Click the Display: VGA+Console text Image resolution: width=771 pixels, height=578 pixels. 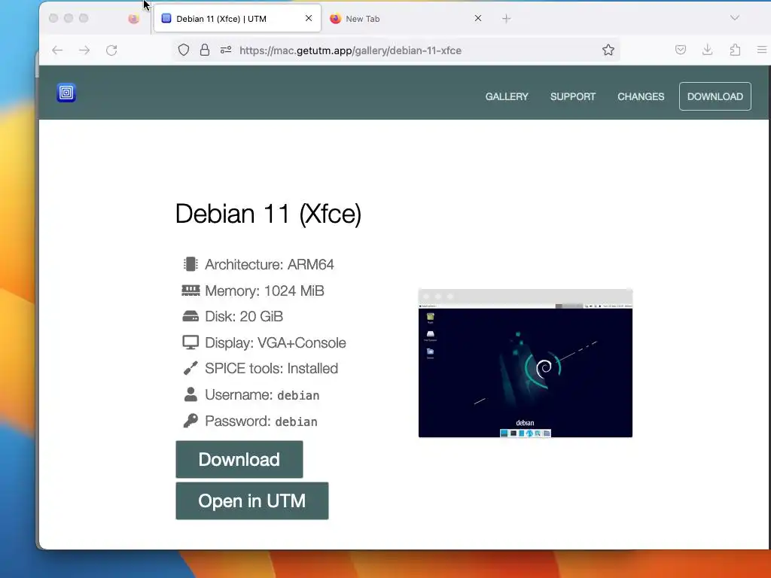point(276,342)
